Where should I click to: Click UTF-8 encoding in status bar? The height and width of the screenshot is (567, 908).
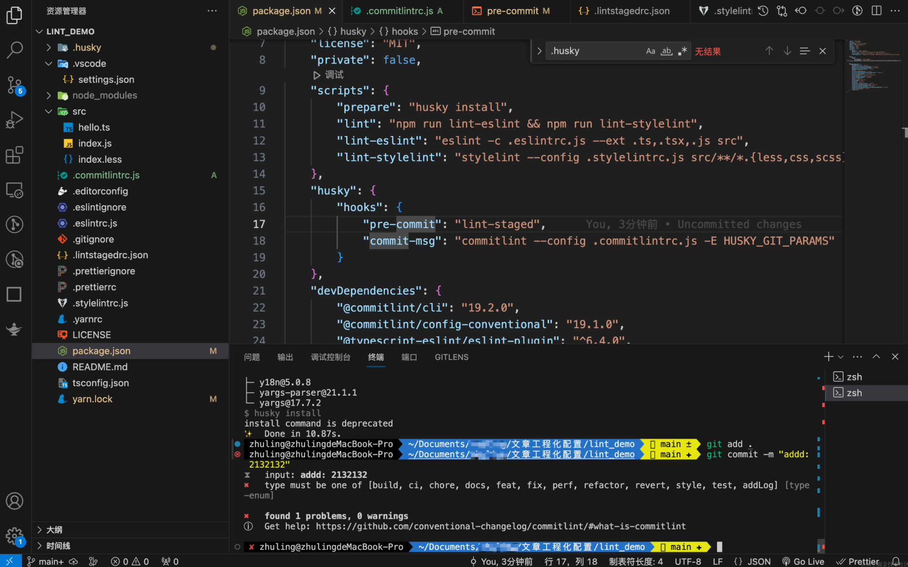688,562
